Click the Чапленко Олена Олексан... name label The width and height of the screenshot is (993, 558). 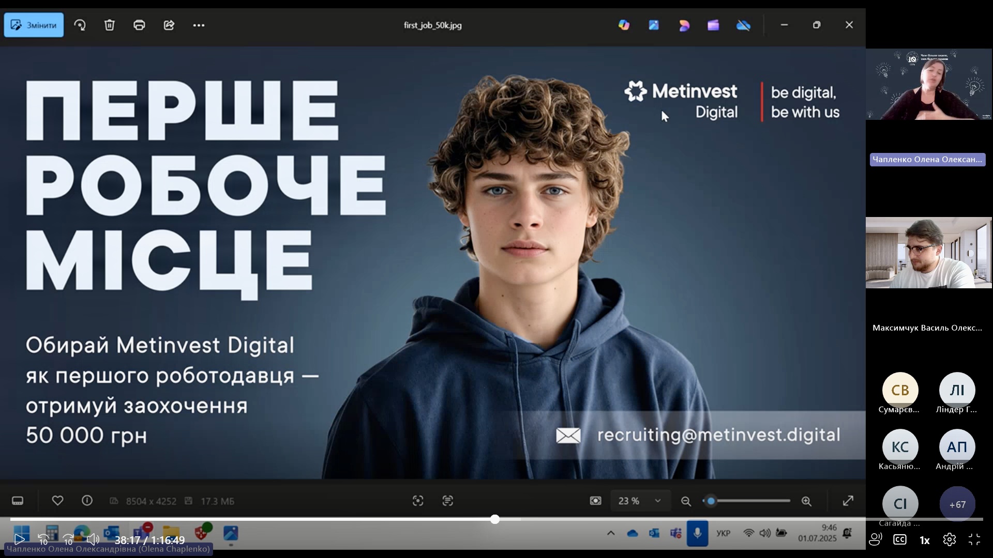click(927, 160)
